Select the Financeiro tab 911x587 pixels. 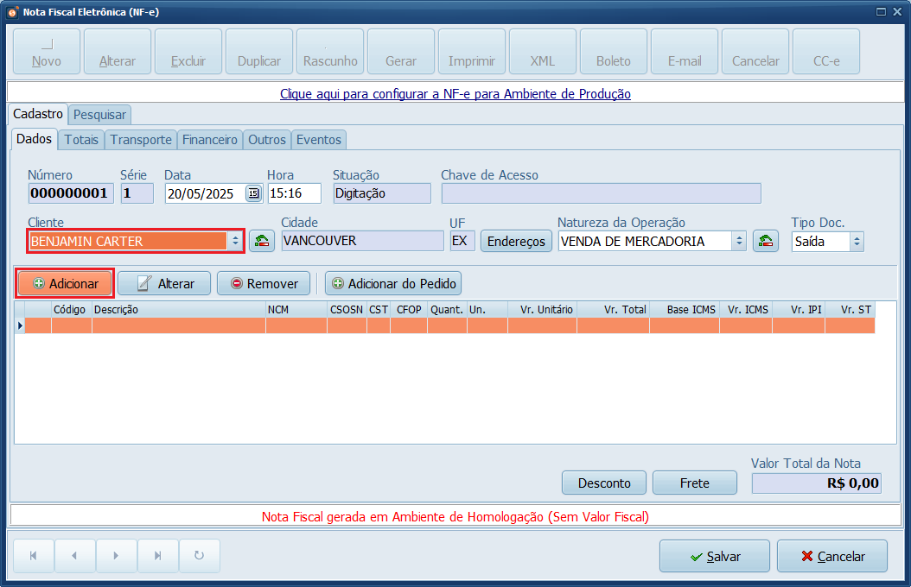coord(210,139)
